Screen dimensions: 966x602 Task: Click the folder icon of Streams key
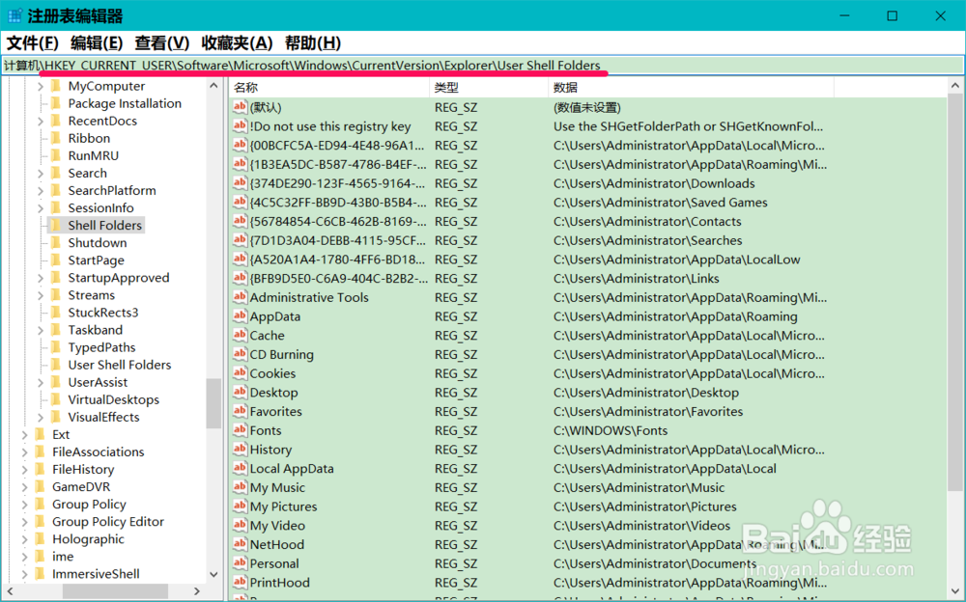pyautogui.click(x=55, y=295)
